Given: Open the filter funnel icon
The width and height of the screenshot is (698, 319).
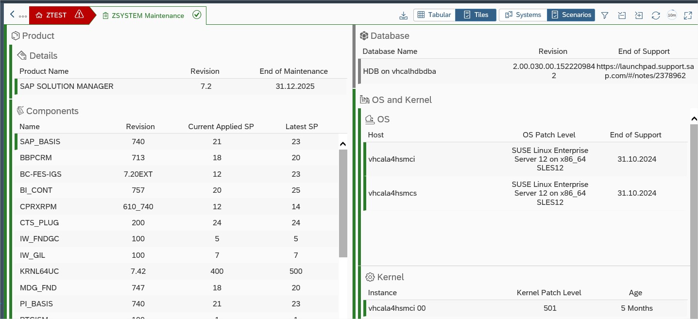Looking at the screenshot, I should pos(605,16).
